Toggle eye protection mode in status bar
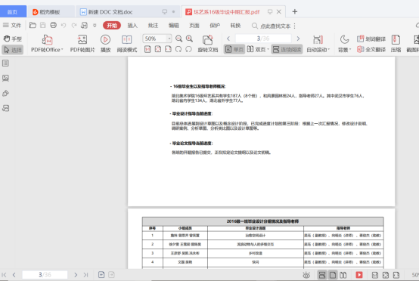Screen dimensions: 419x281 306,275
